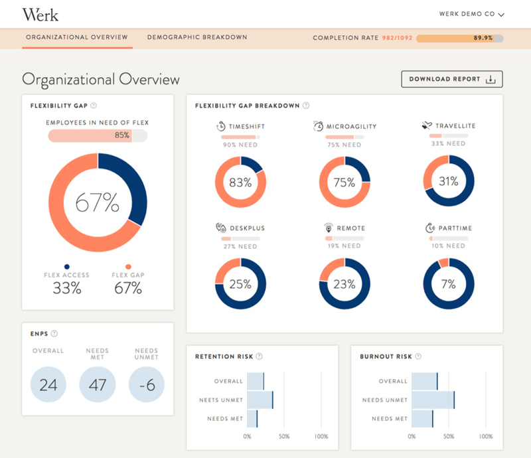Click the TravelLite airplane icon
This screenshot has width=531, height=458.
427,125
